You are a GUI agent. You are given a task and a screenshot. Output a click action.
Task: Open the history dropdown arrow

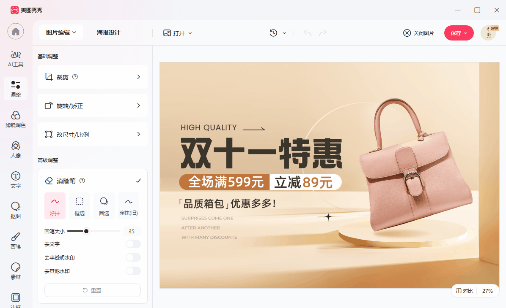click(x=284, y=33)
